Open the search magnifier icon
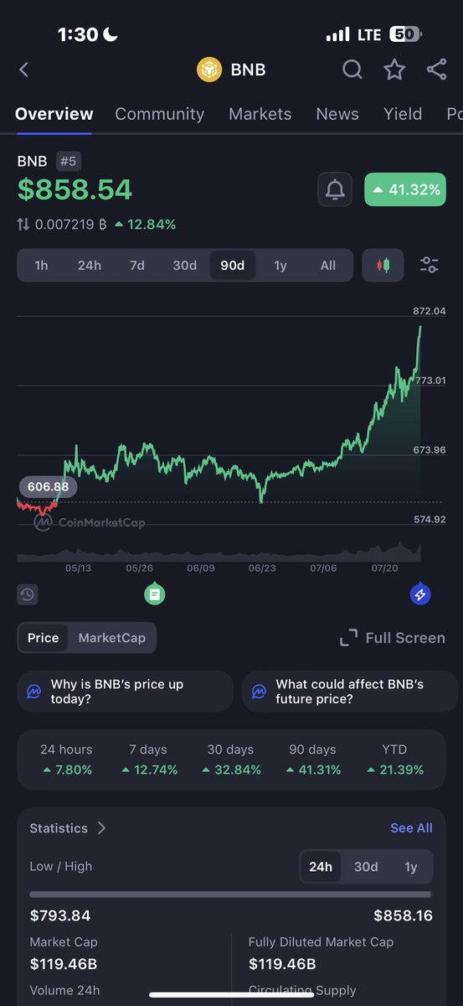Image resolution: width=463 pixels, height=1006 pixels. click(352, 70)
